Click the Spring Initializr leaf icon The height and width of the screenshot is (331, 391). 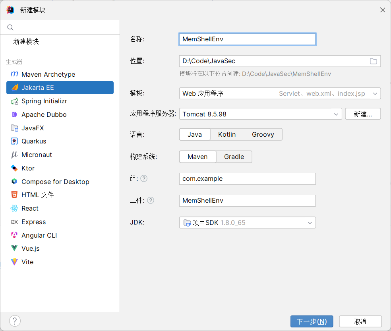14,101
